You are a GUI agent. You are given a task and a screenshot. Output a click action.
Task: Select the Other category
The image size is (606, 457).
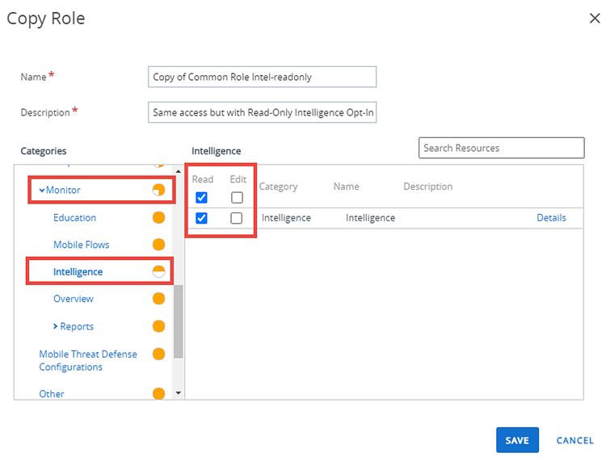52,394
